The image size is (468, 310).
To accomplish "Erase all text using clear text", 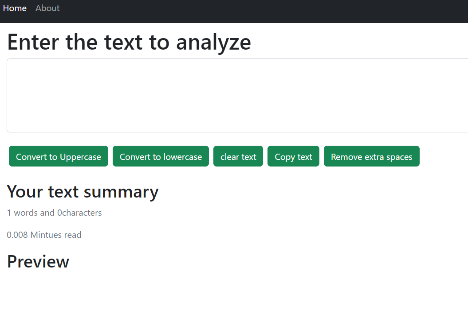I will click(x=238, y=156).
